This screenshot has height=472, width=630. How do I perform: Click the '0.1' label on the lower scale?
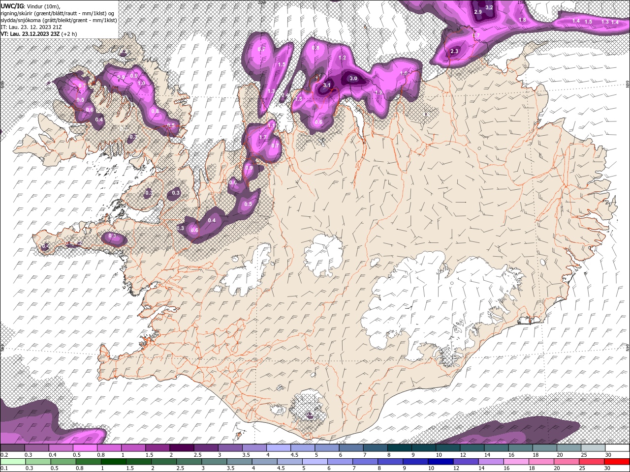(4, 469)
